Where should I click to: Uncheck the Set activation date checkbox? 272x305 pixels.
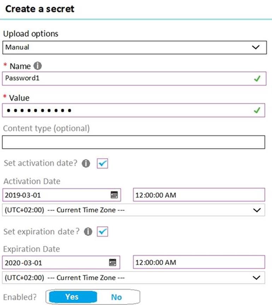[102, 164]
